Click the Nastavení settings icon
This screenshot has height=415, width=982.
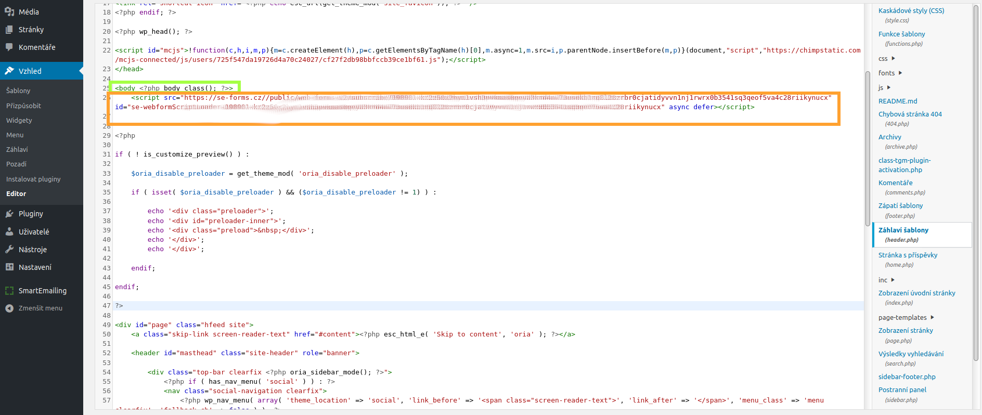point(9,267)
